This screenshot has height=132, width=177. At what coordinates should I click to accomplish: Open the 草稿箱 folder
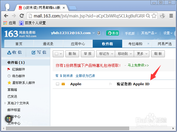click(12, 90)
